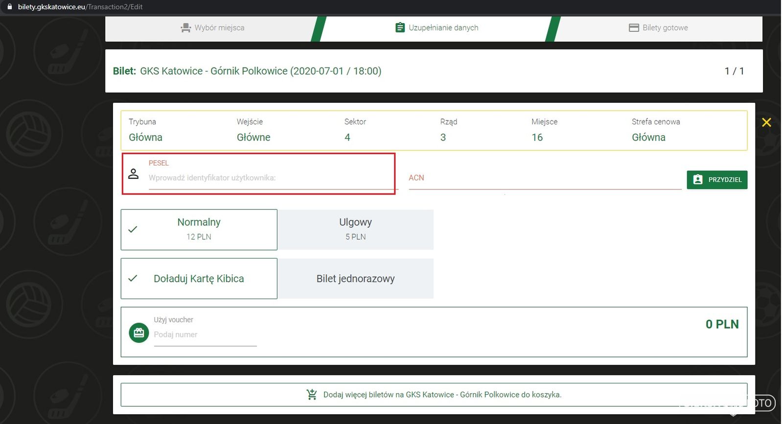Click the PRZYDZIEL button
Screen dimensions: 783x424
[x=717, y=180]
